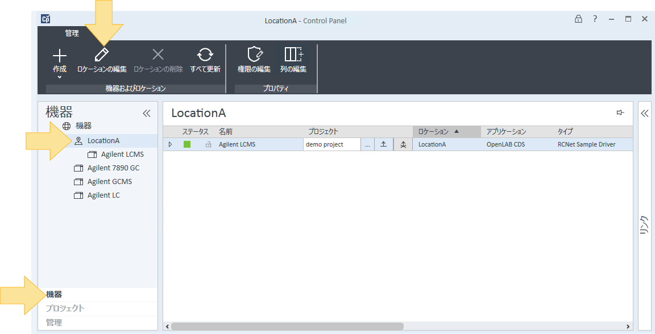Click すべて更新 refresh icon
The image size is (655, 334).
[205, 55]
